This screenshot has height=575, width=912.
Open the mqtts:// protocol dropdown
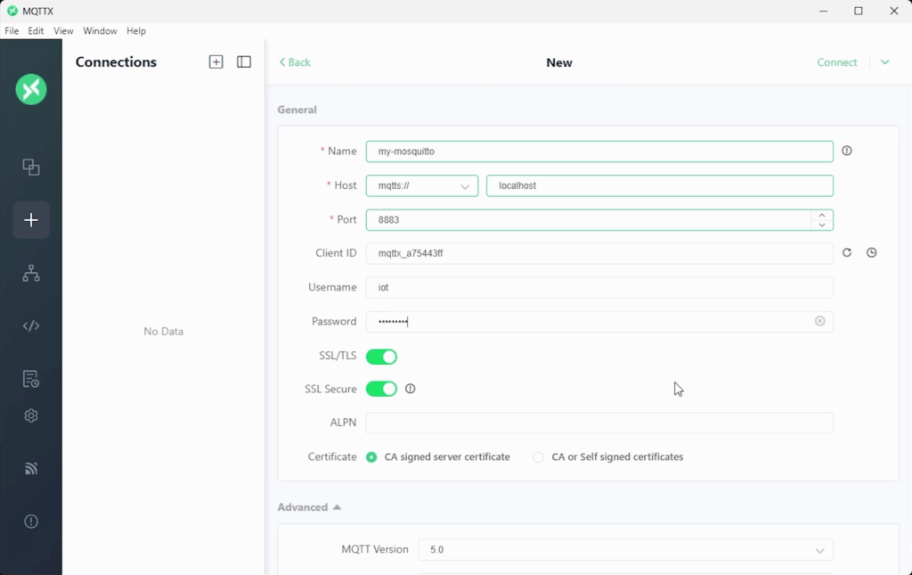422,186
